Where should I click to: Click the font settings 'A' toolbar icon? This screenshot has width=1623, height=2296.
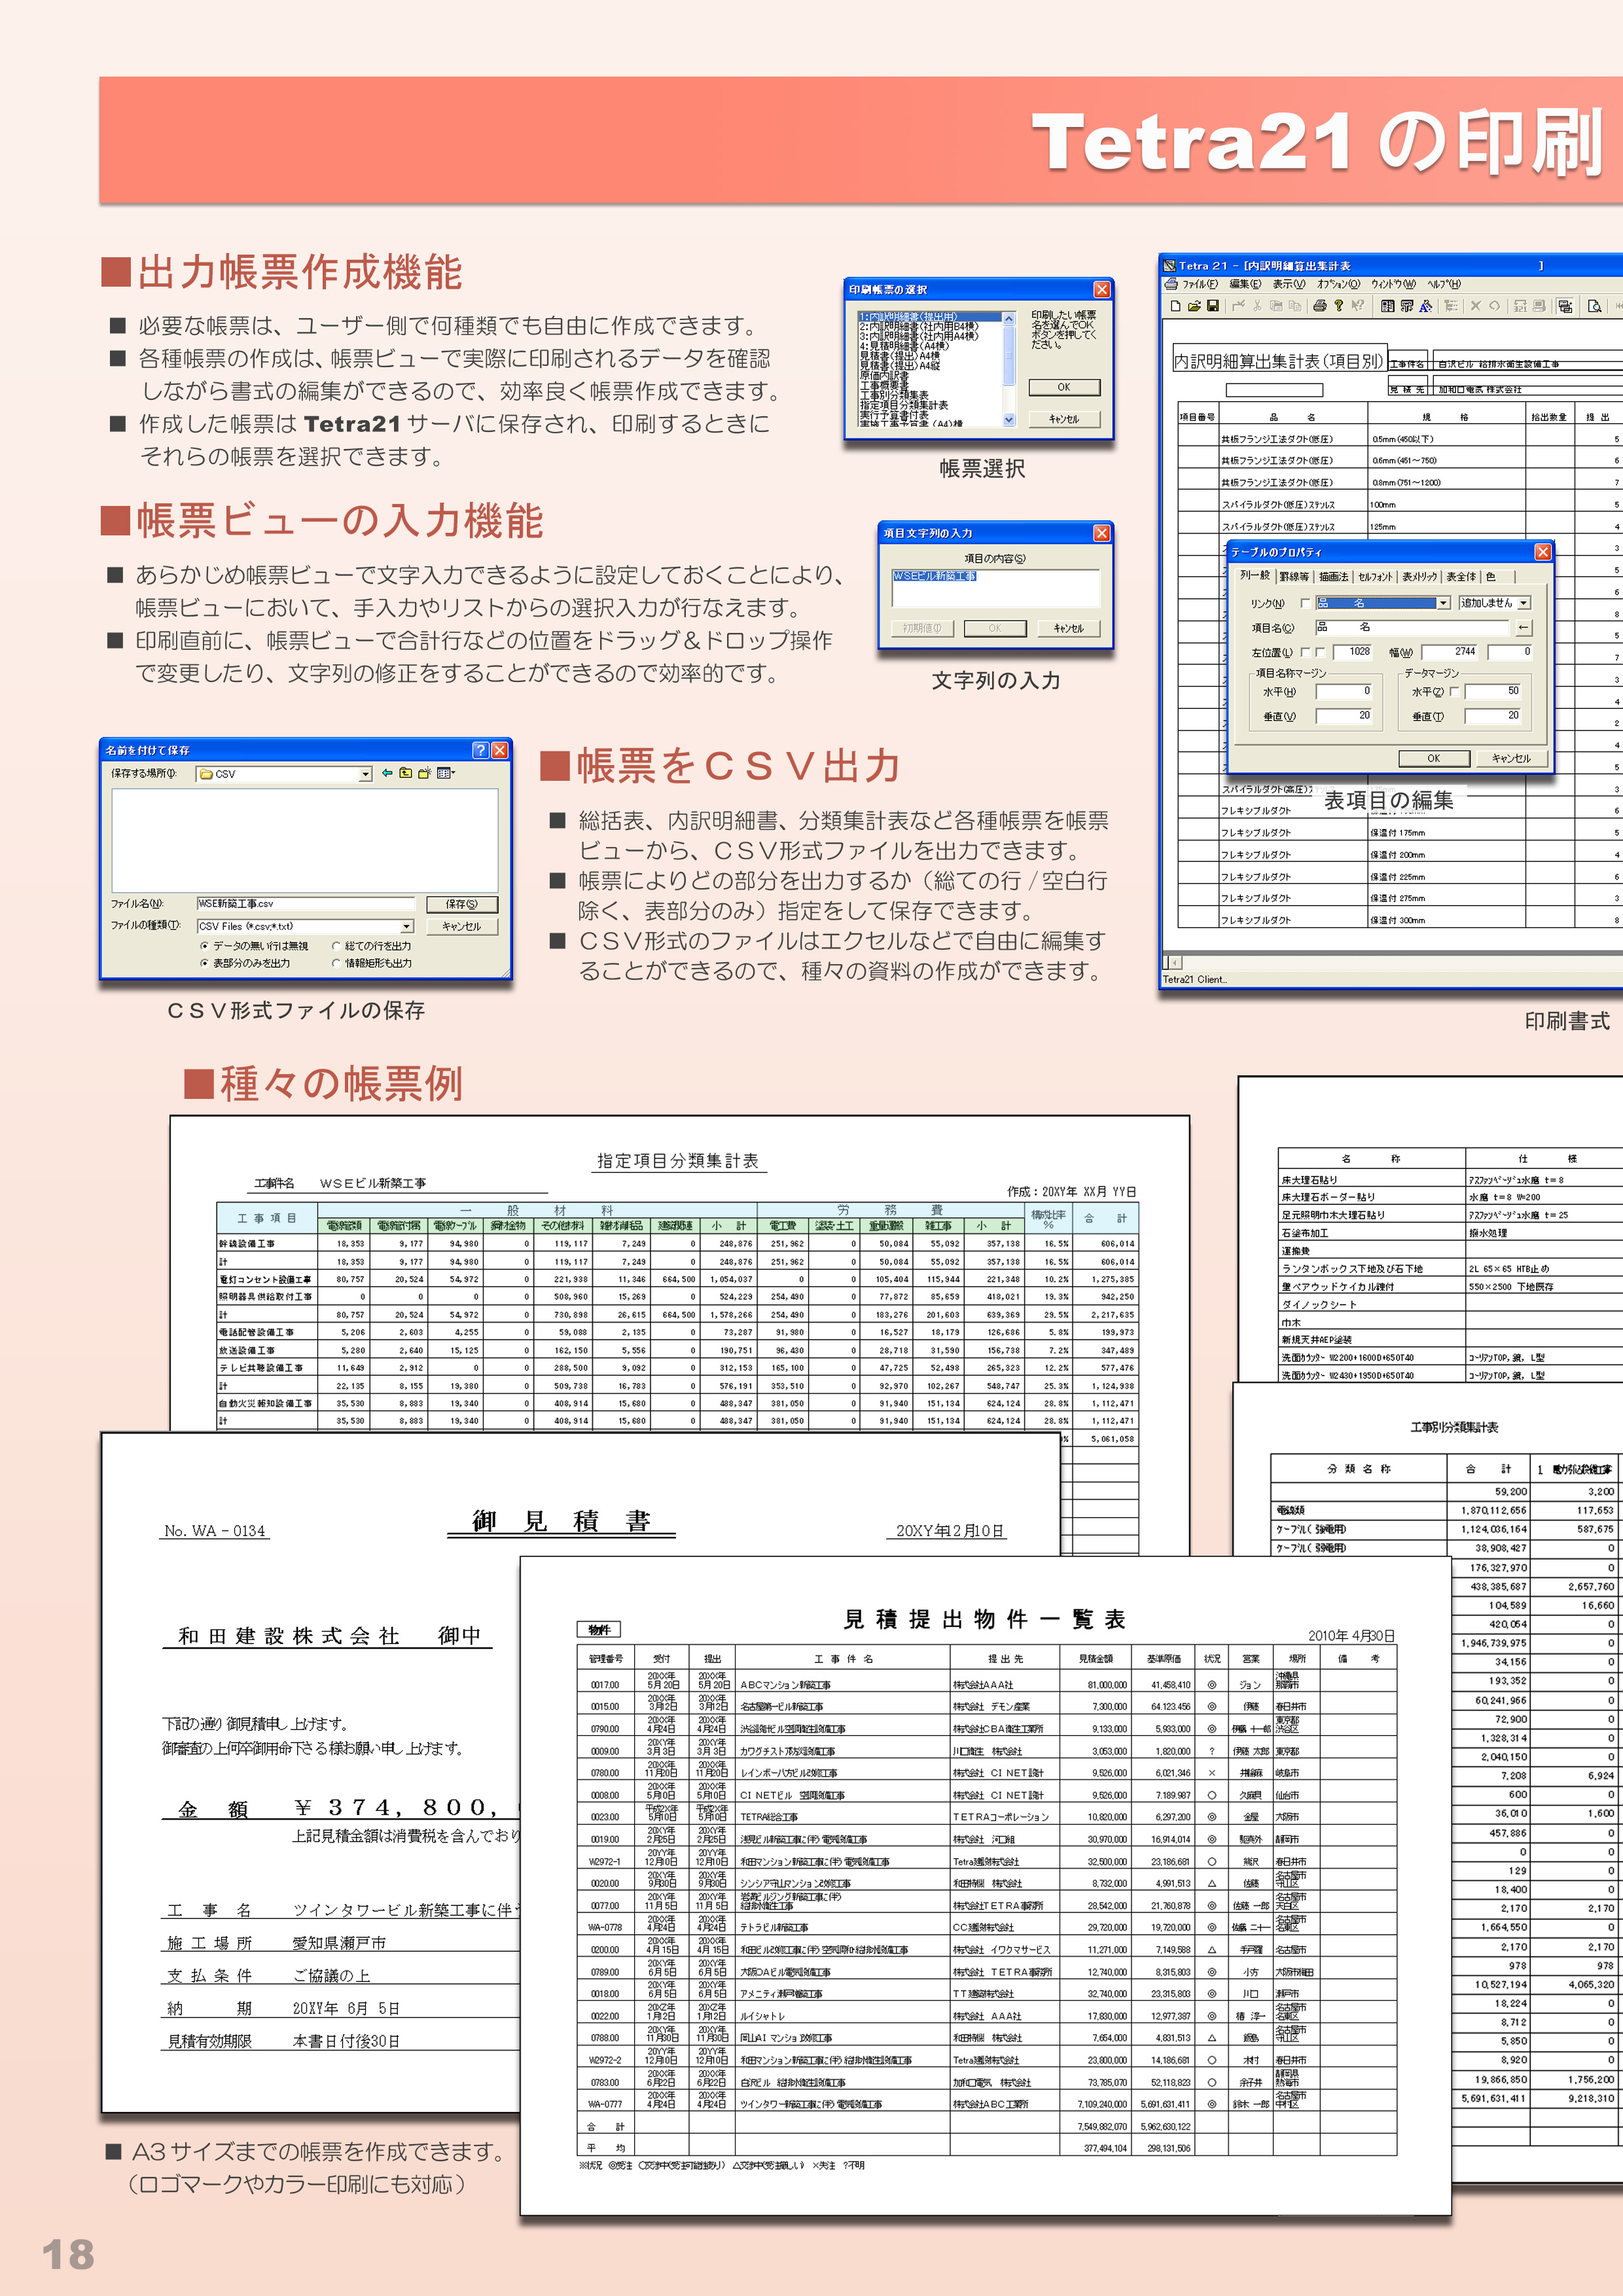[1425, 306]
